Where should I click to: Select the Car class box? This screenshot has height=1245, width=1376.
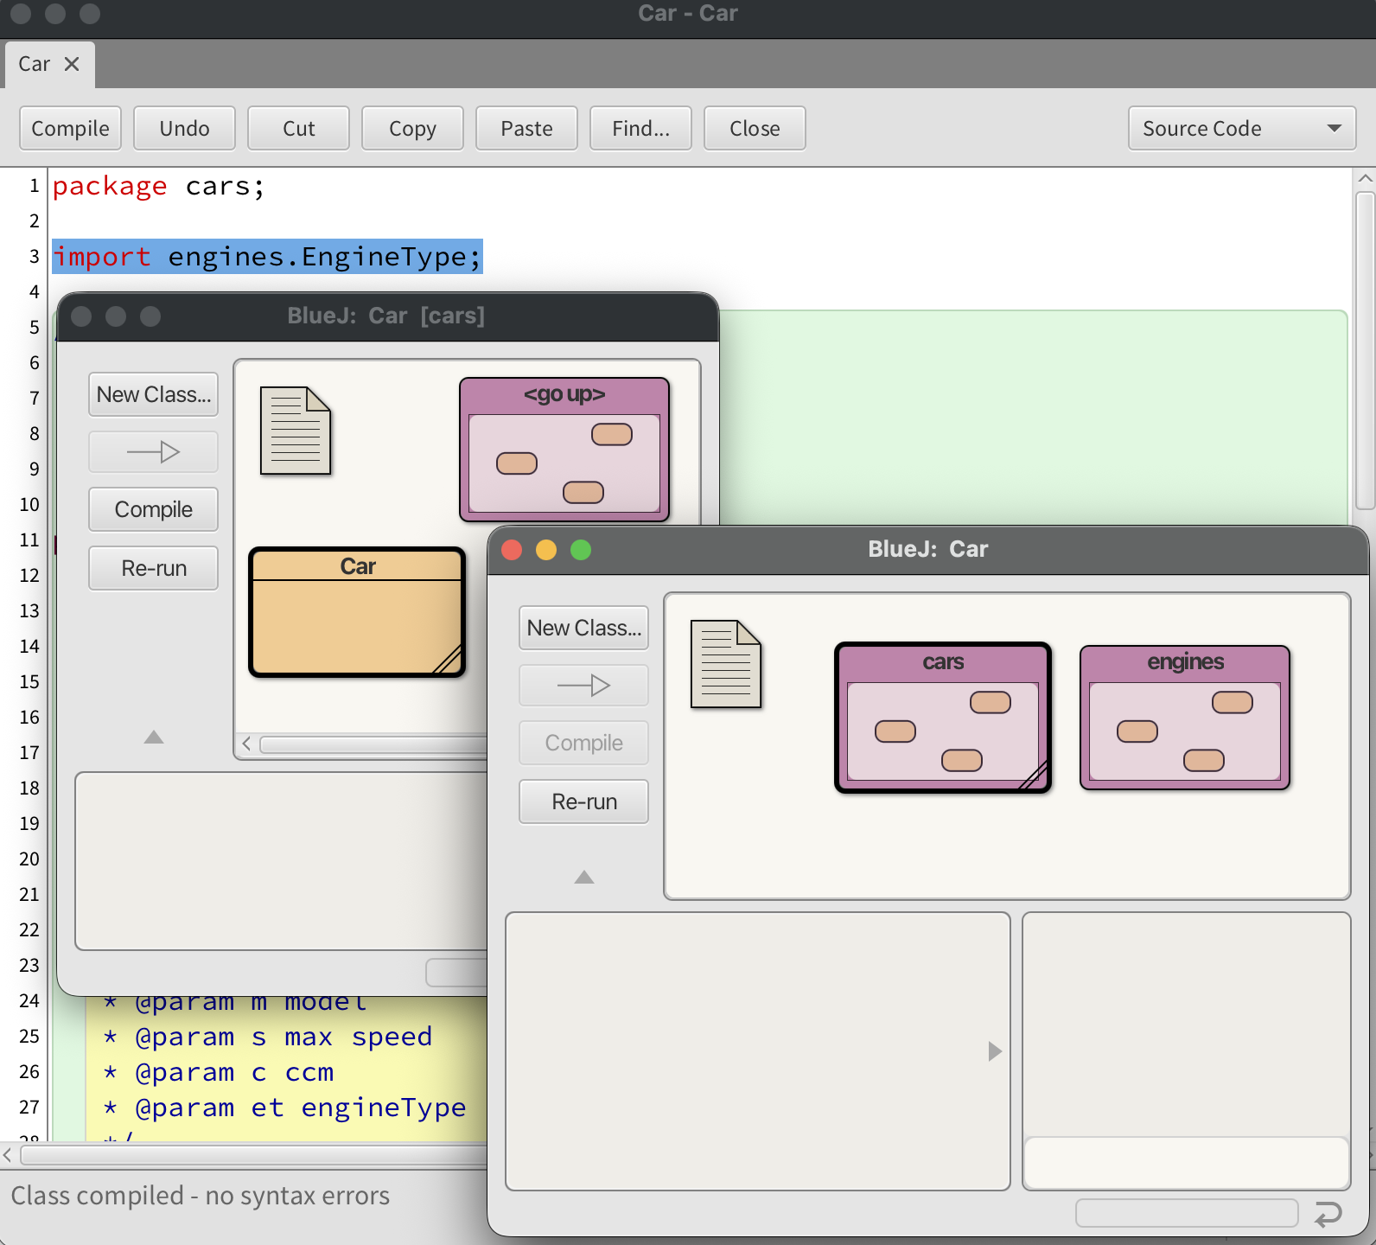point(357,612)
